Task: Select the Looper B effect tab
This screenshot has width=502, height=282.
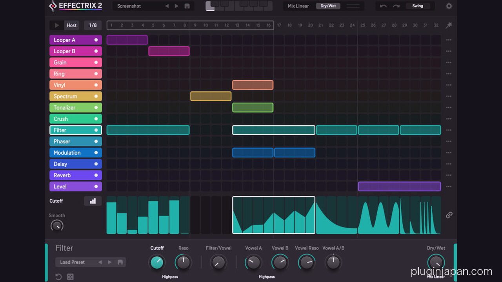Action: tap(76, 51)
